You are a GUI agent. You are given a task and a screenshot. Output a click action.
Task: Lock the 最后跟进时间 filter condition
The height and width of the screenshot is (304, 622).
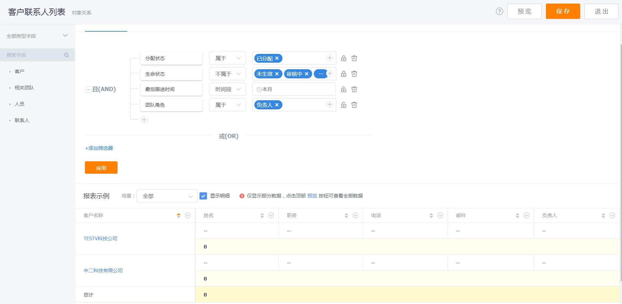click(x=343, y=89)
